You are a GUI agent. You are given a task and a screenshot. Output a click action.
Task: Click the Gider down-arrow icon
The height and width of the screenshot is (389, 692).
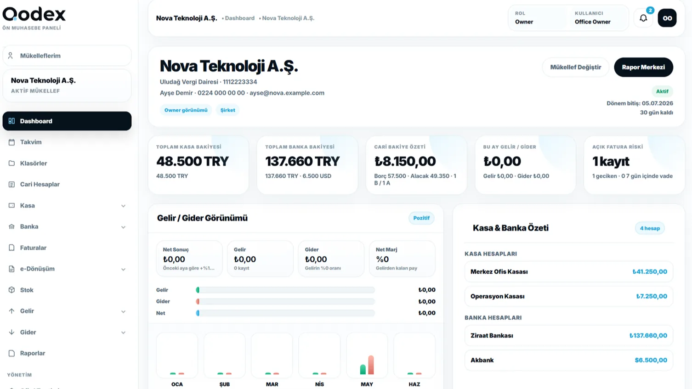(x=11, y=333)
